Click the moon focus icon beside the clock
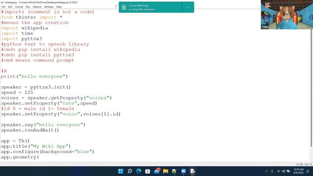 [x=308, y=171]
